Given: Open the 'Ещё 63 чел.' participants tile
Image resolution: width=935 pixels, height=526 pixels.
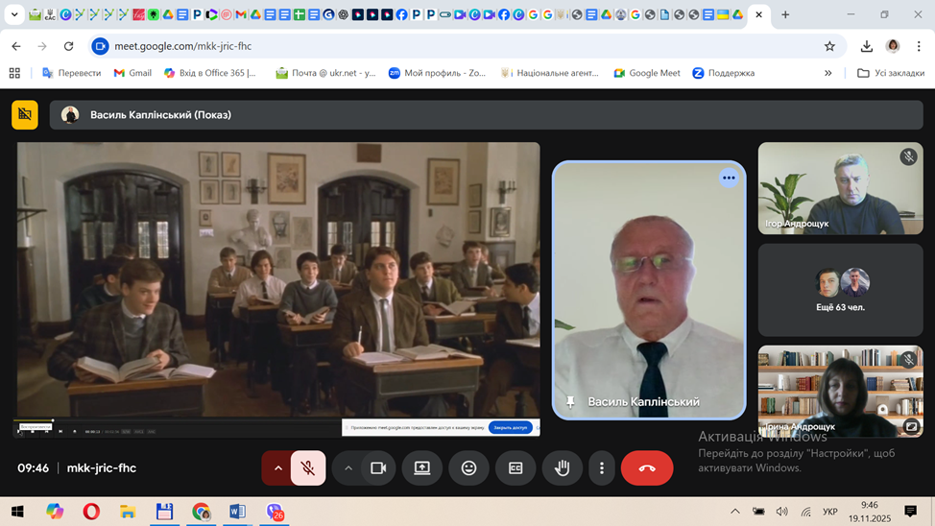Looking at the screenshot, I should pyautogui.click(x=841, y=289).
